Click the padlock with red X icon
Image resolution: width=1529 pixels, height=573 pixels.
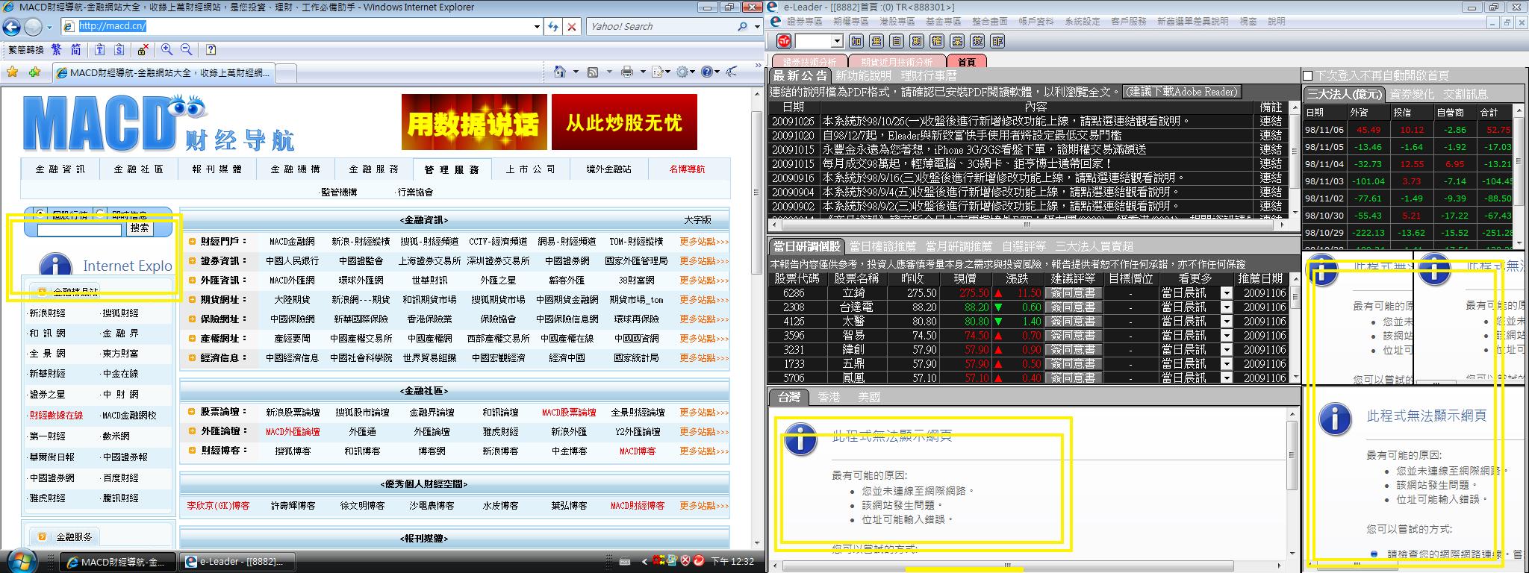click(143, 50)
